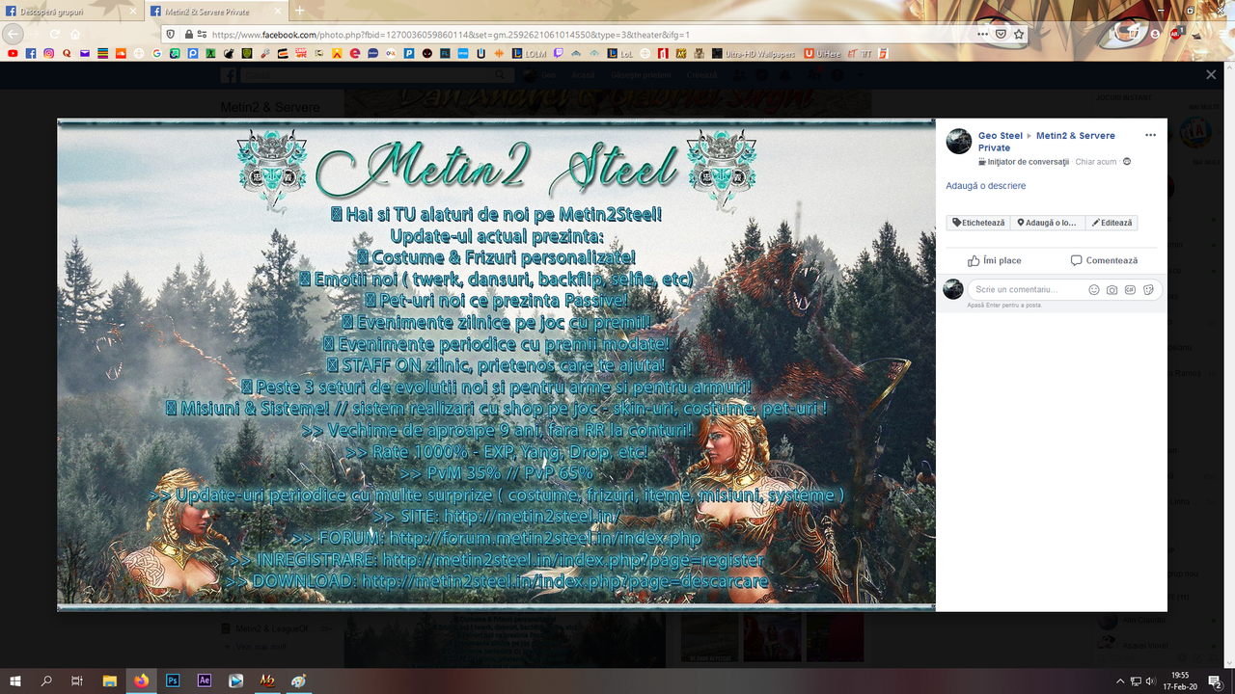Save page to Pocket icon

tap(1001, 34)
